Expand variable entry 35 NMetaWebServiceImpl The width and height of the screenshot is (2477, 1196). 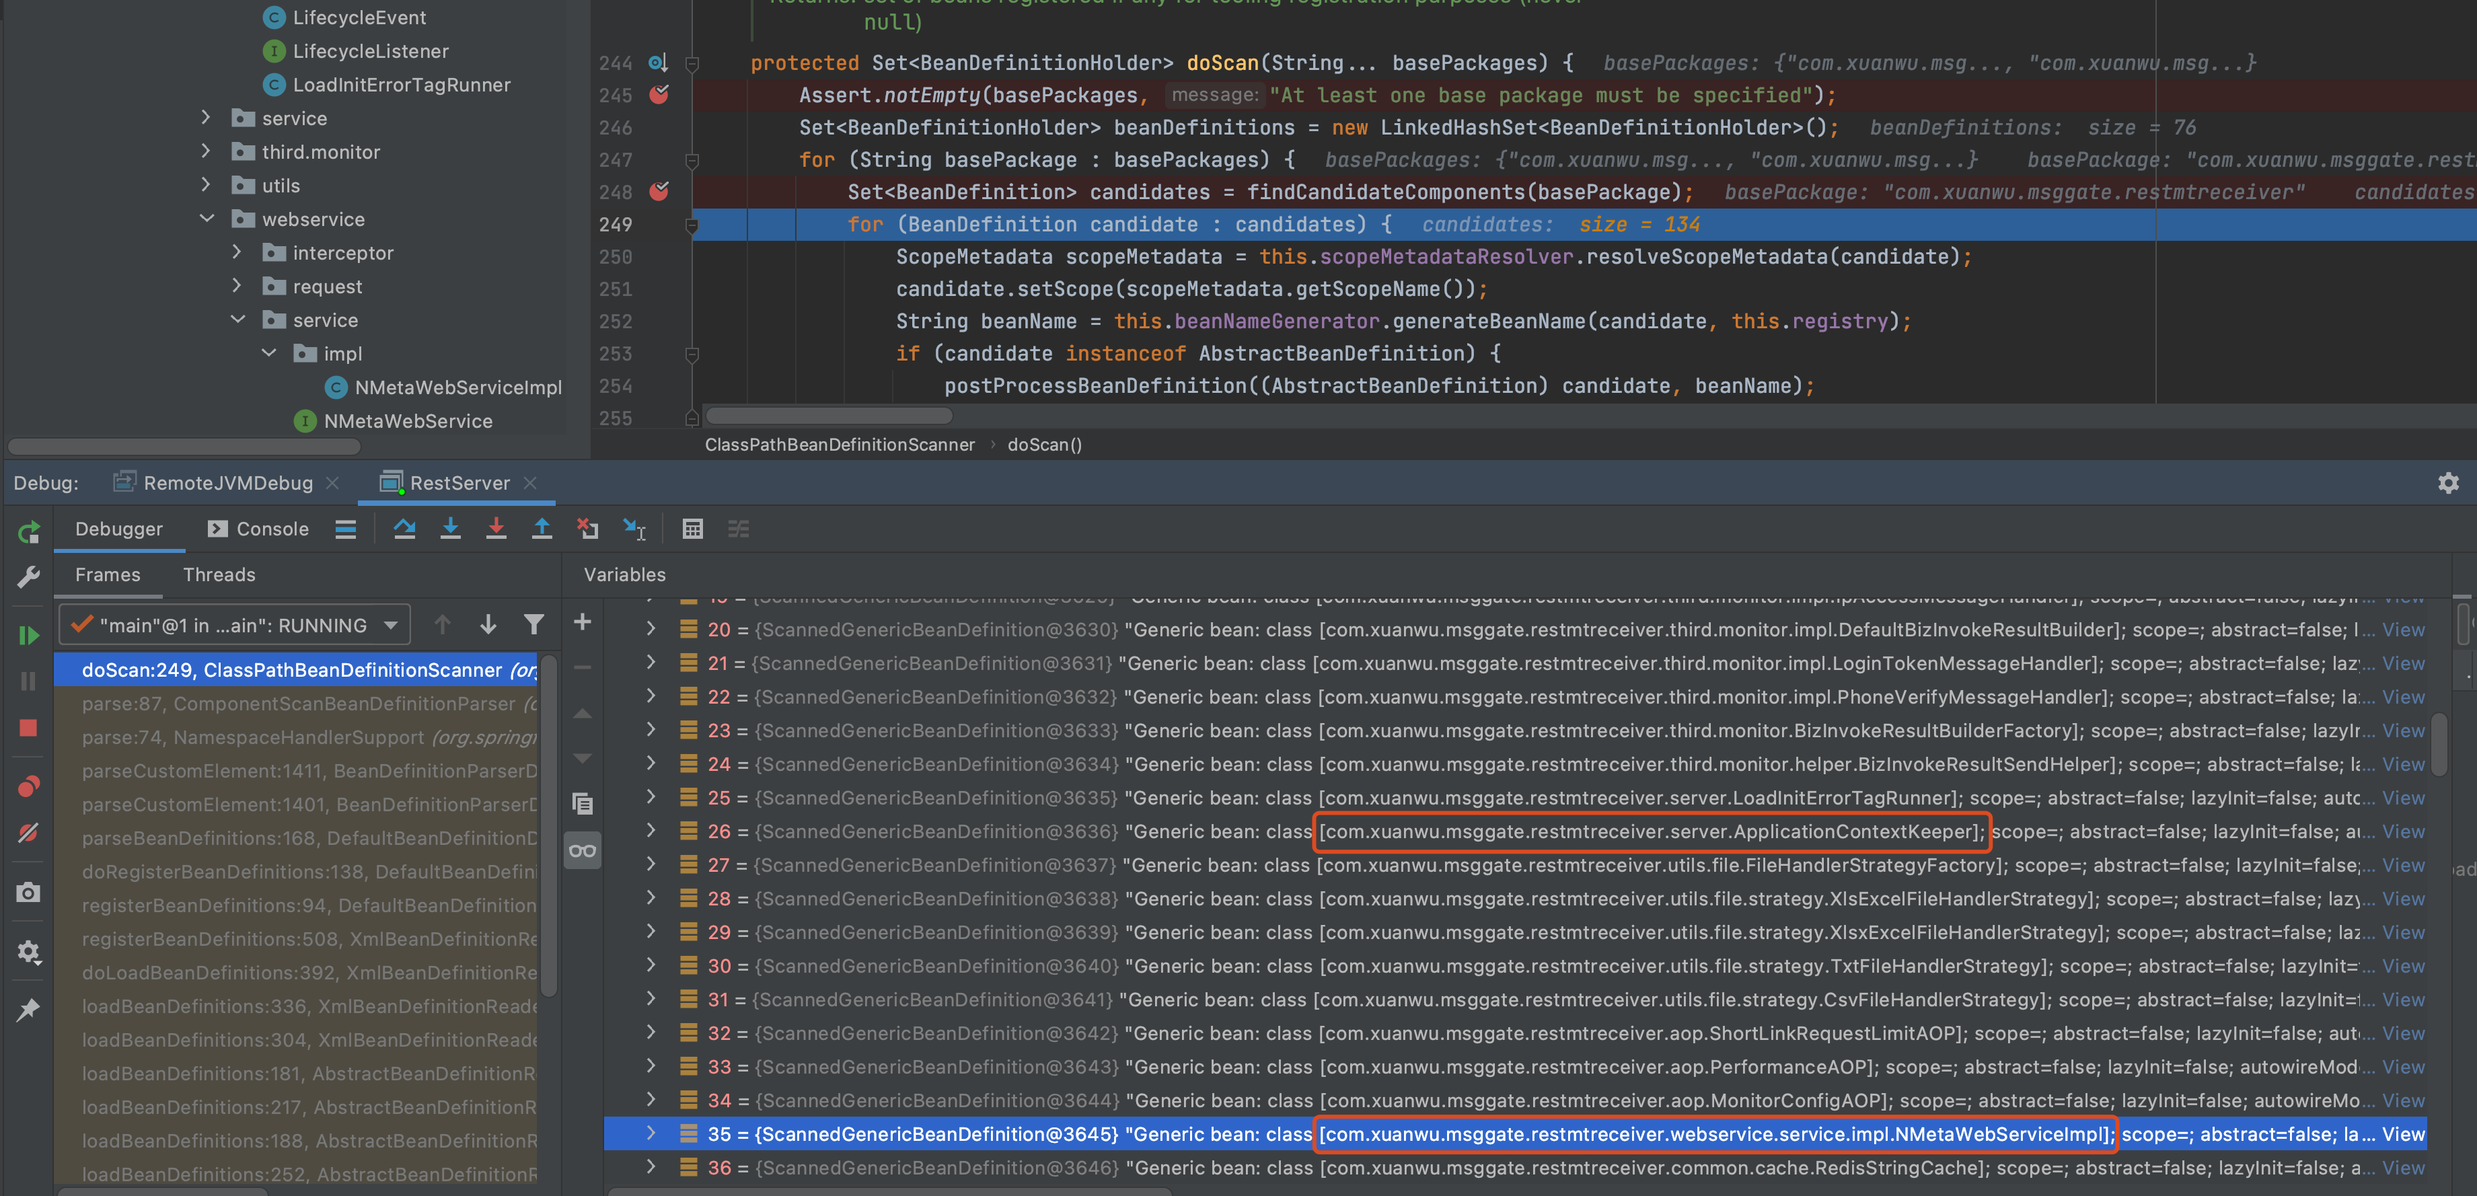pos(651,1133)
